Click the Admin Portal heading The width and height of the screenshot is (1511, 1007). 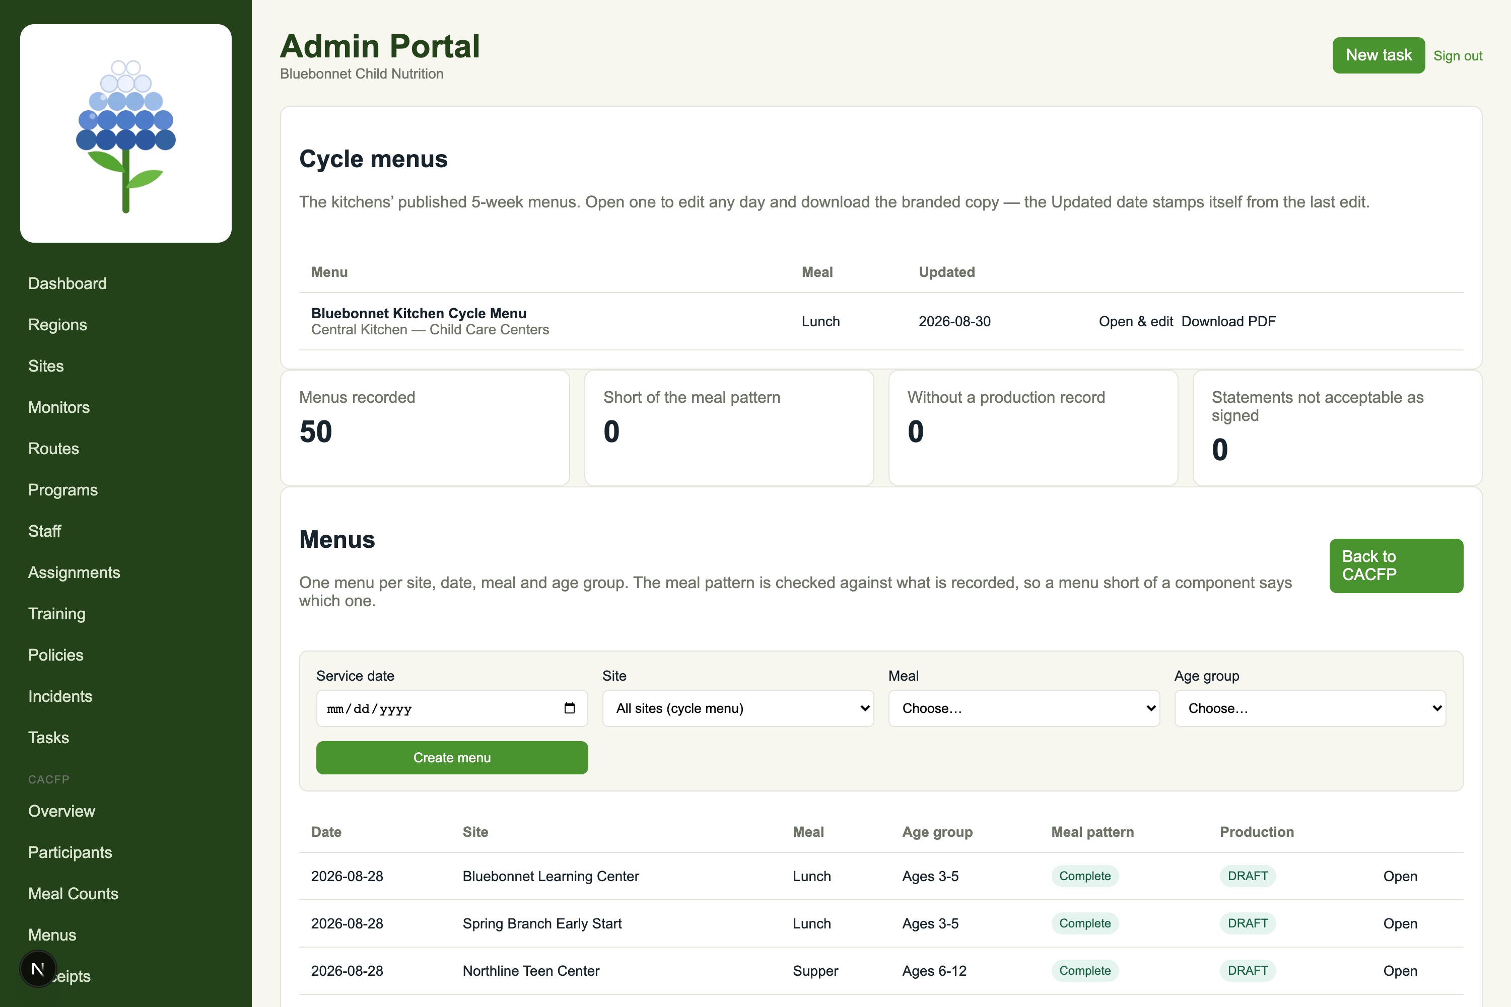click(380, 46)
